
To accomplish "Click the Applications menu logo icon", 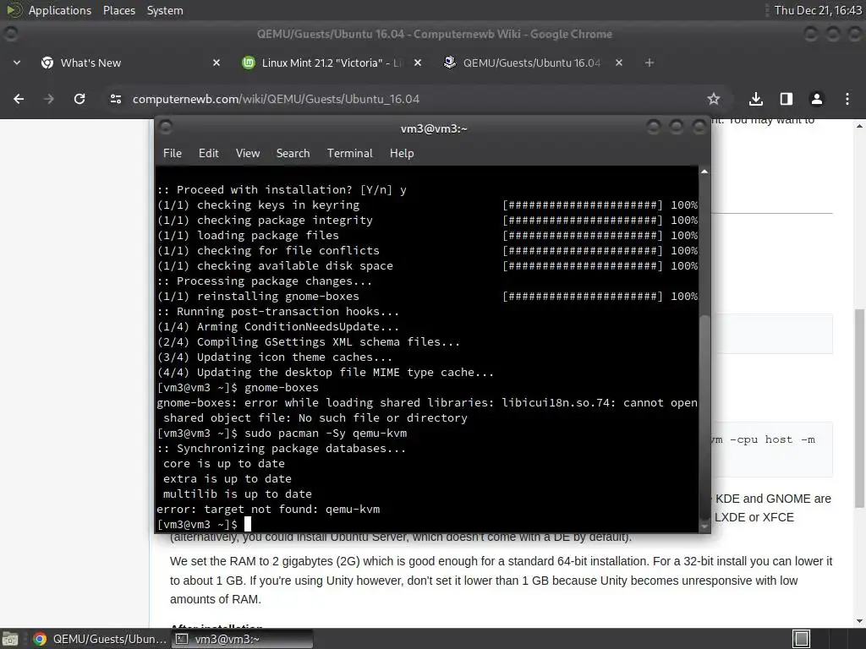I will [x=14, y=10].
